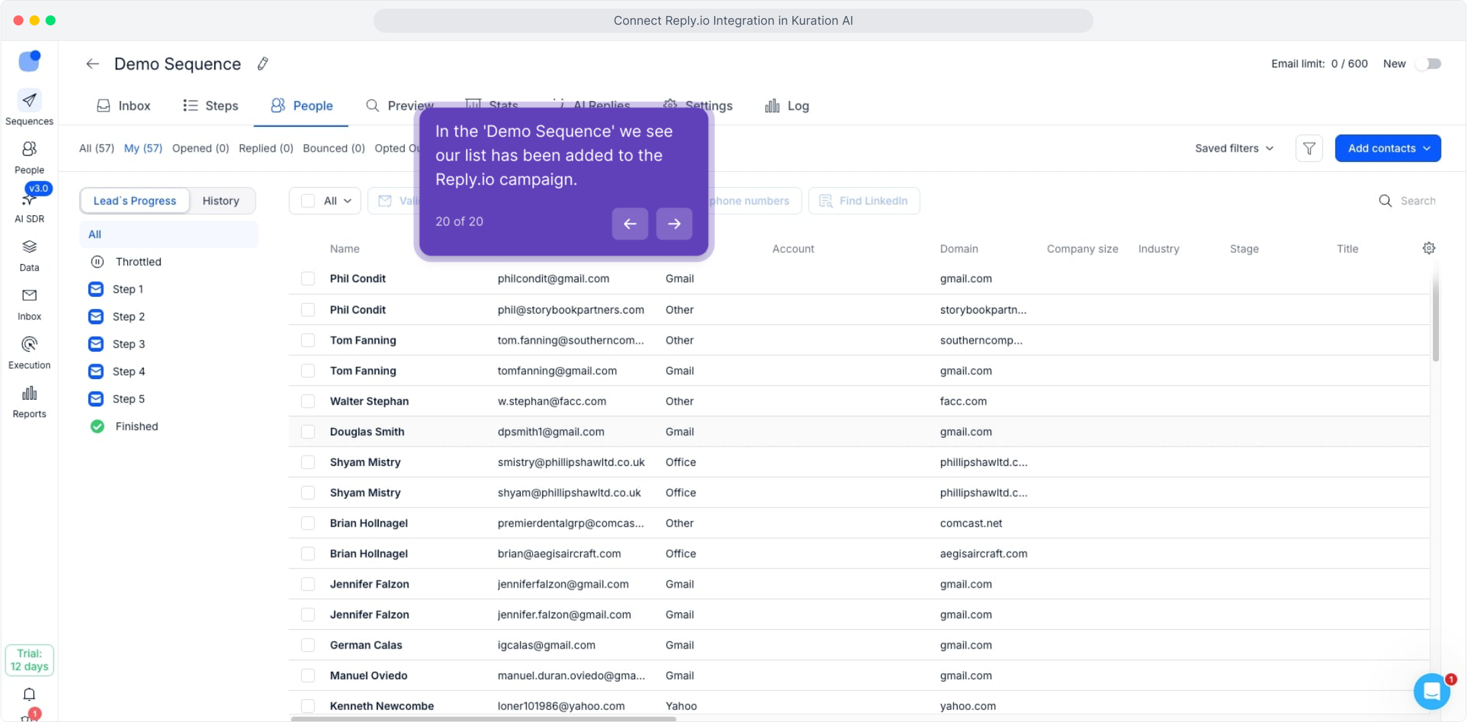
Task: Select Lead's Progress view
Action: click(x=135, y=201)
